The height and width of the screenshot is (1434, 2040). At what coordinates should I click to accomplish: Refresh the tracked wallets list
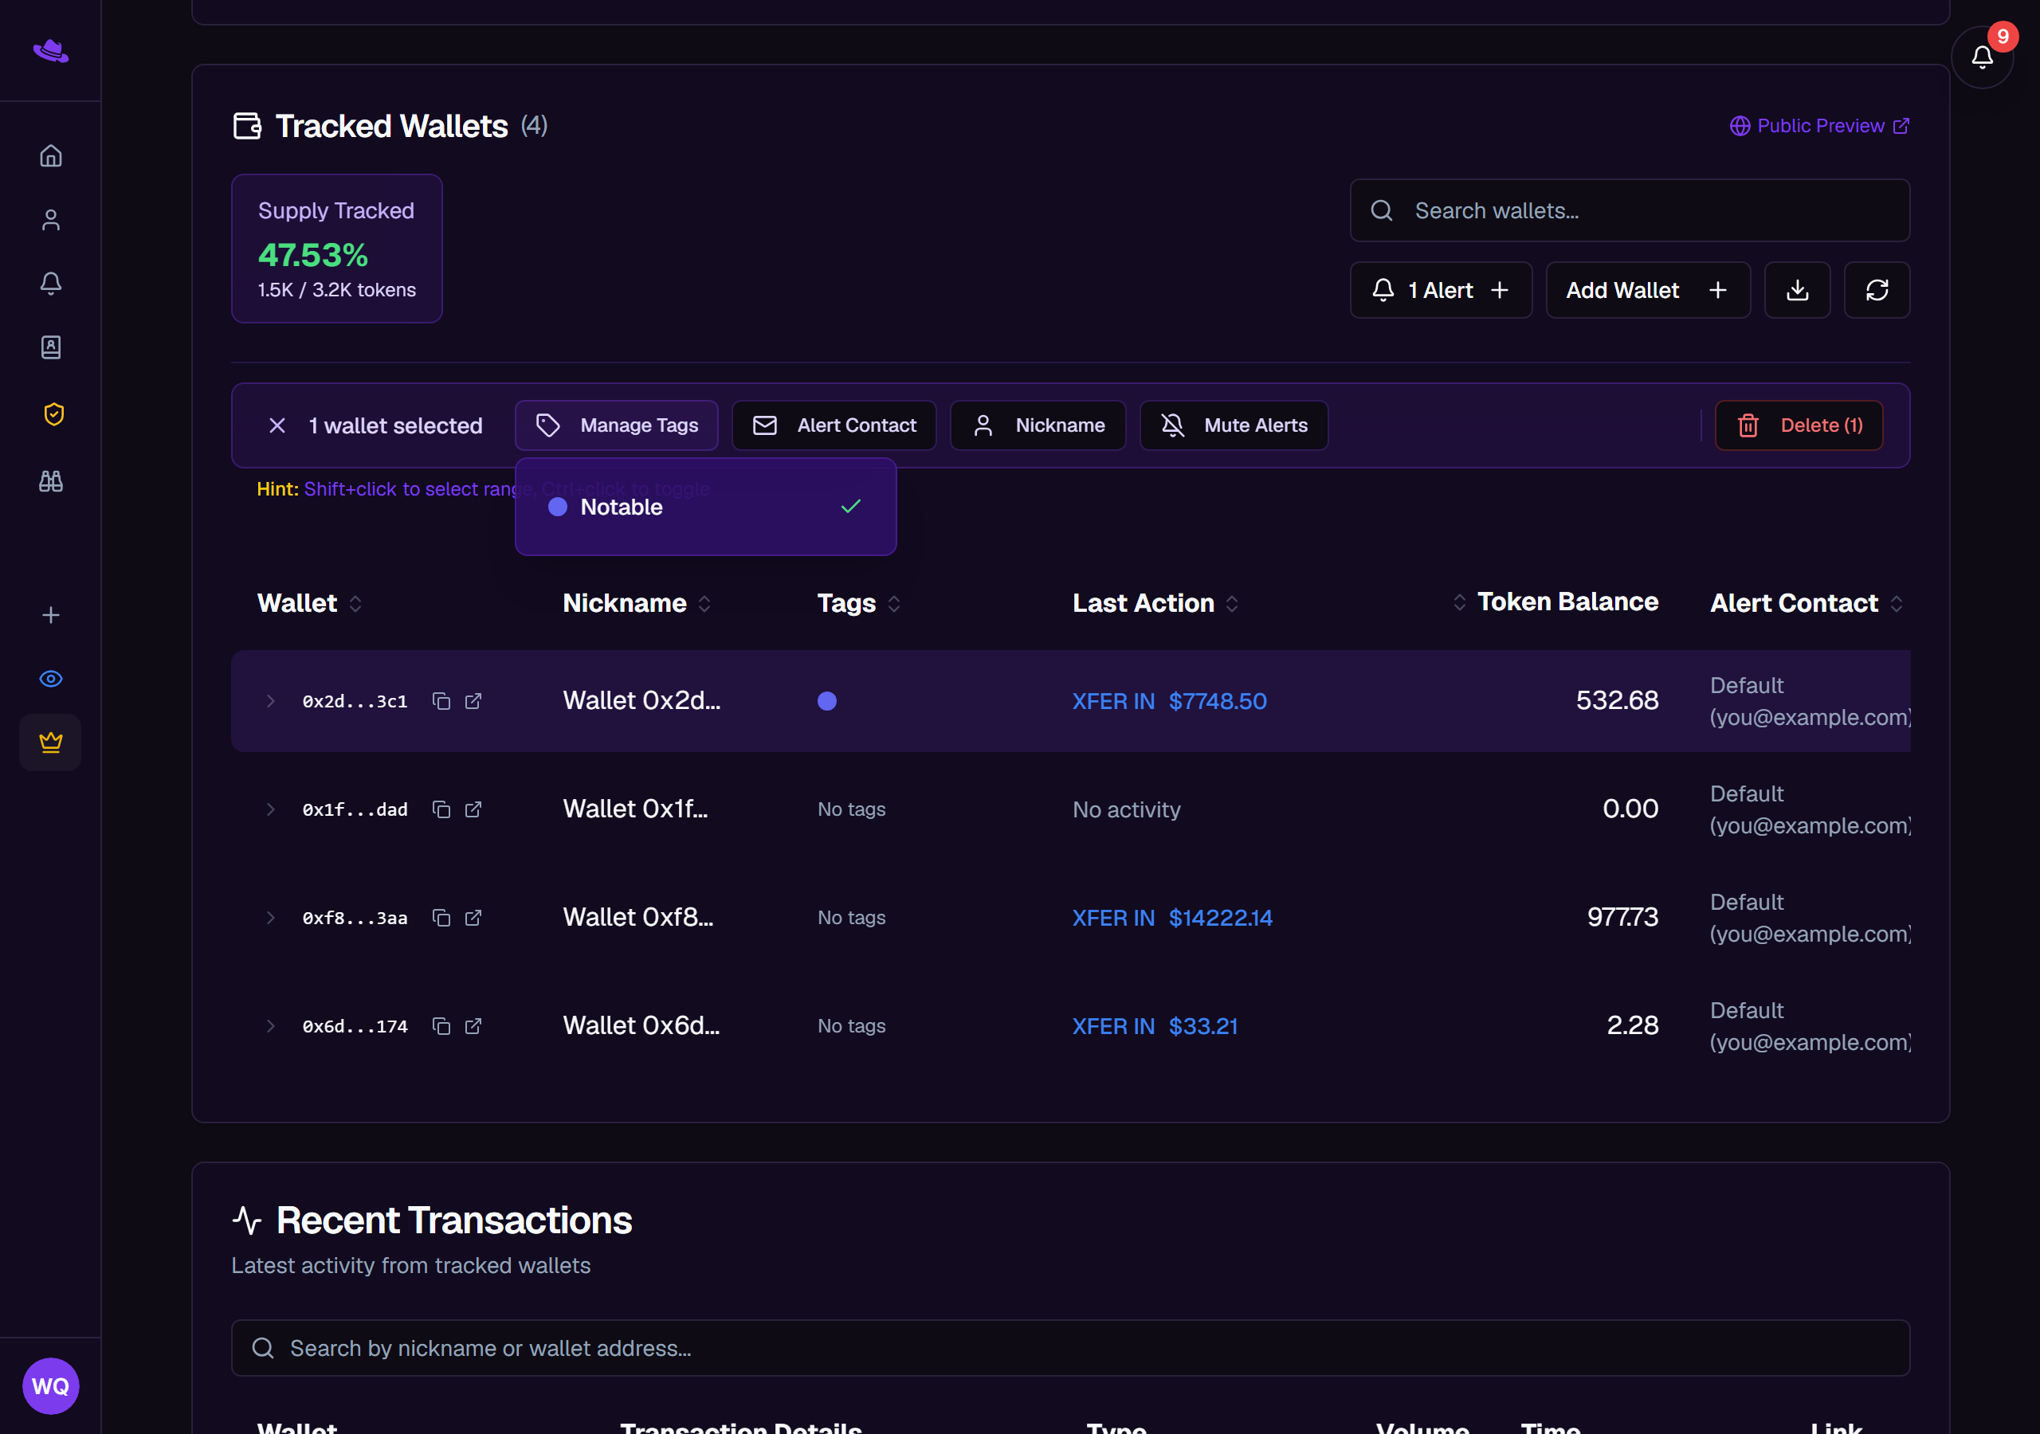coord(1877,290)
